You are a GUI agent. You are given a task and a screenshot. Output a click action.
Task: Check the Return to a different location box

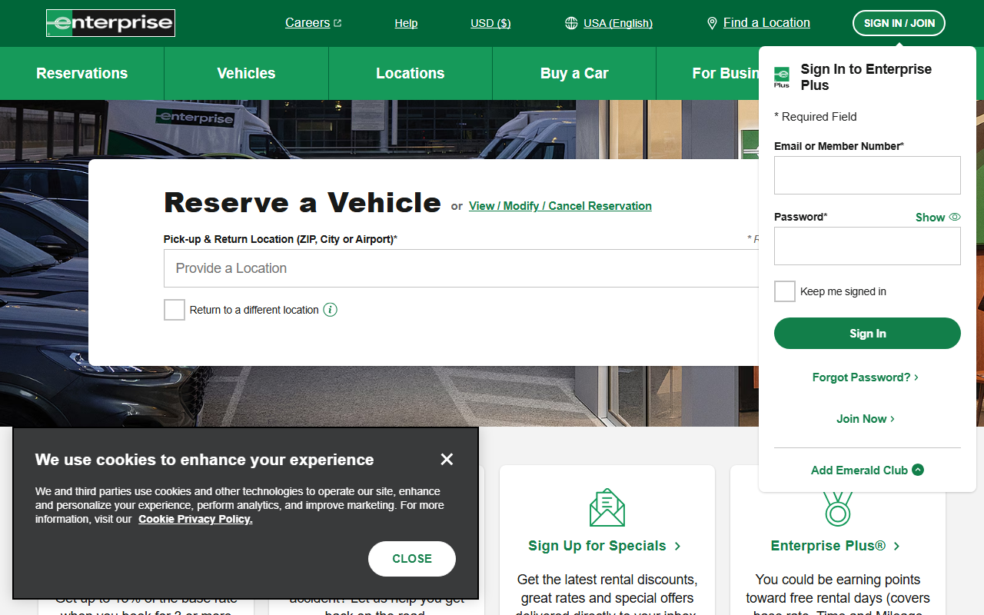175,310
